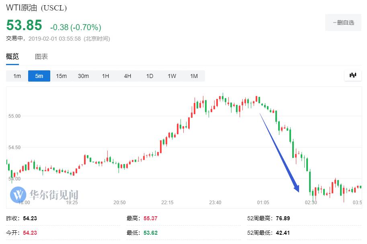Click the 华尔街见闻 watermark logo

[x=44, y=195]
